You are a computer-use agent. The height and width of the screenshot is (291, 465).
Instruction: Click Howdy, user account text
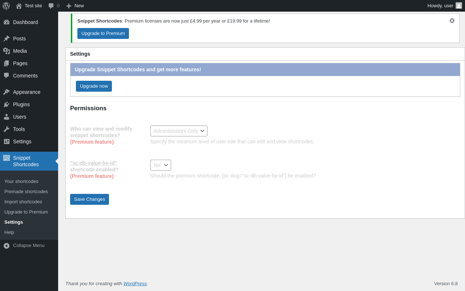(440, 6)
